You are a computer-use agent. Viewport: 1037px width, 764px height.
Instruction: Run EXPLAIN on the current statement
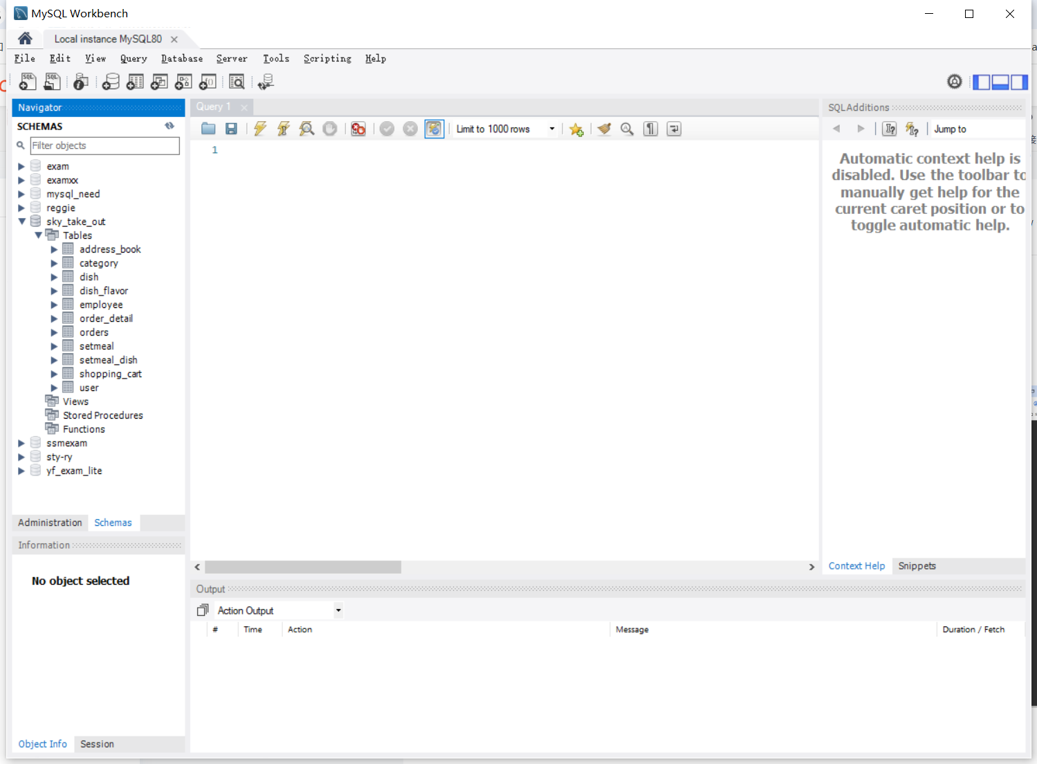pos(306,129)
